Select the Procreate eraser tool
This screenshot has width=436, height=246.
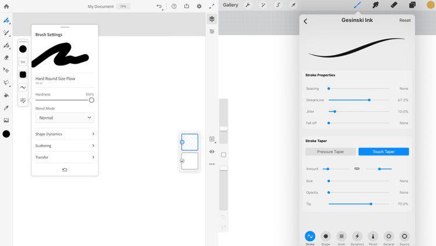[394, 5]
